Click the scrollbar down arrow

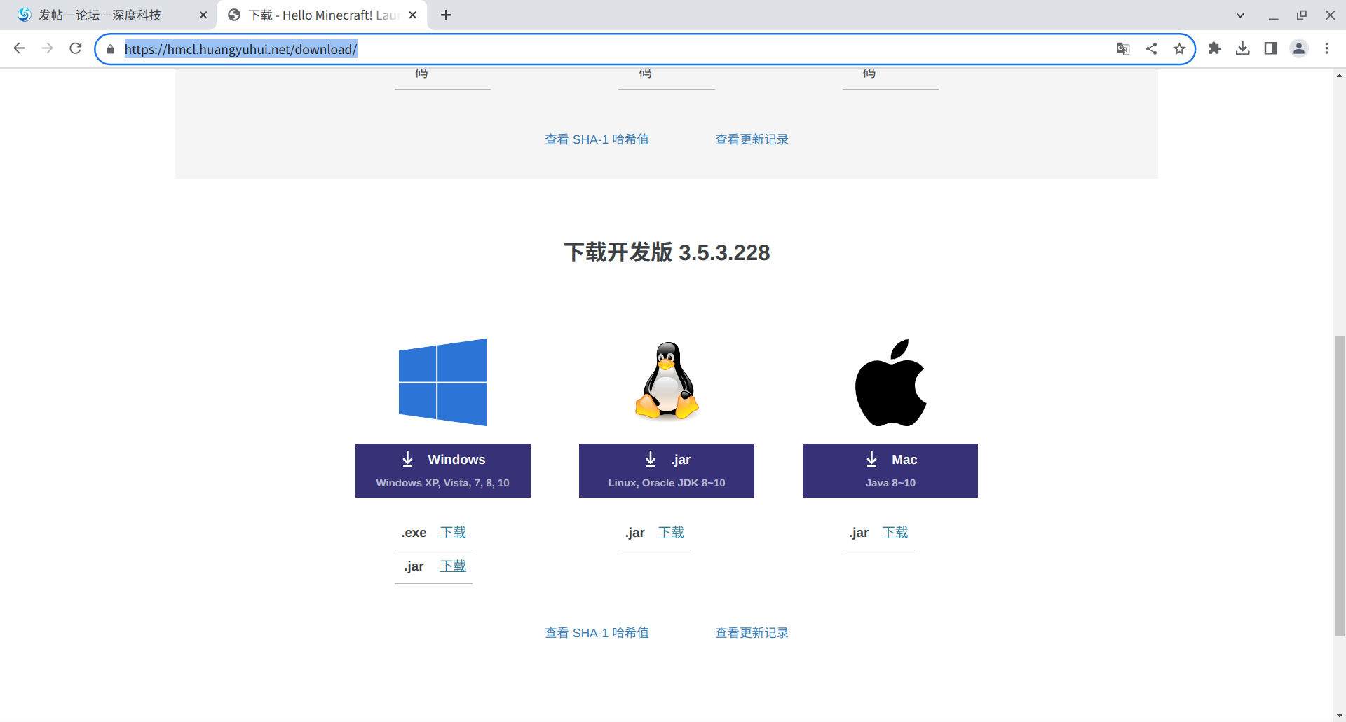[1340, 716]
